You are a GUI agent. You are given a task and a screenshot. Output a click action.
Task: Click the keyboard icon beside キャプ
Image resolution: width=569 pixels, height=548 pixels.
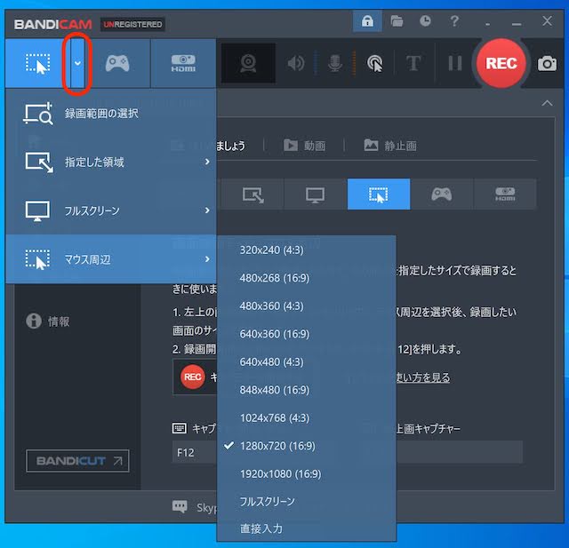pyautogui.click(x=180, y=428)
